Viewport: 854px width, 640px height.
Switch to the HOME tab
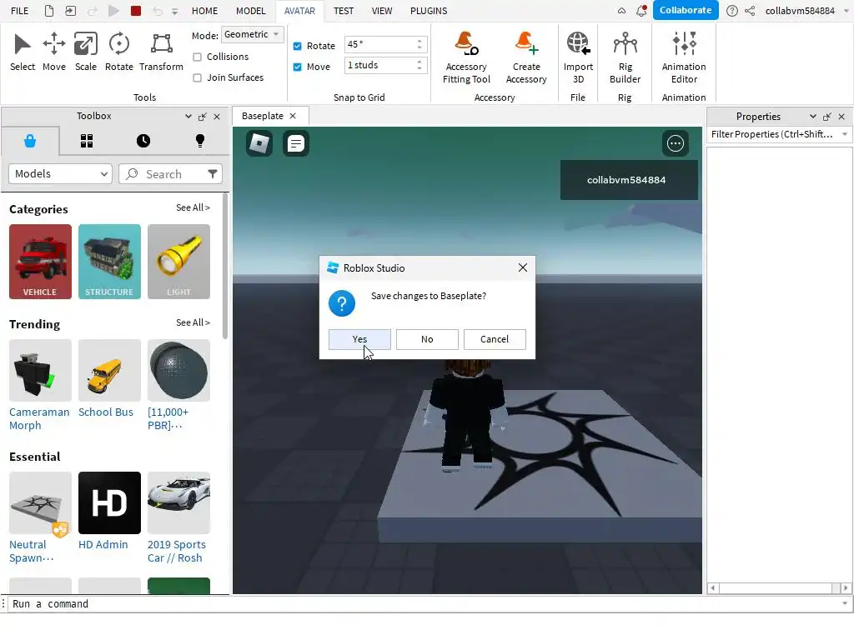pyautogui.click(x=204, y=10)
